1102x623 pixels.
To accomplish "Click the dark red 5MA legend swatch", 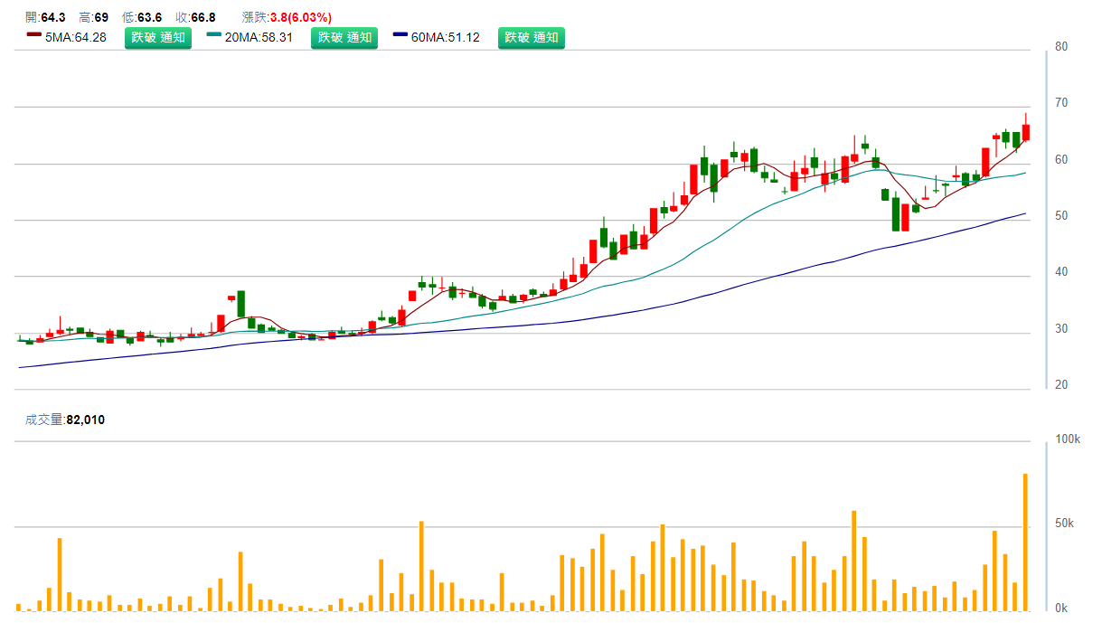I will [34, 36].
